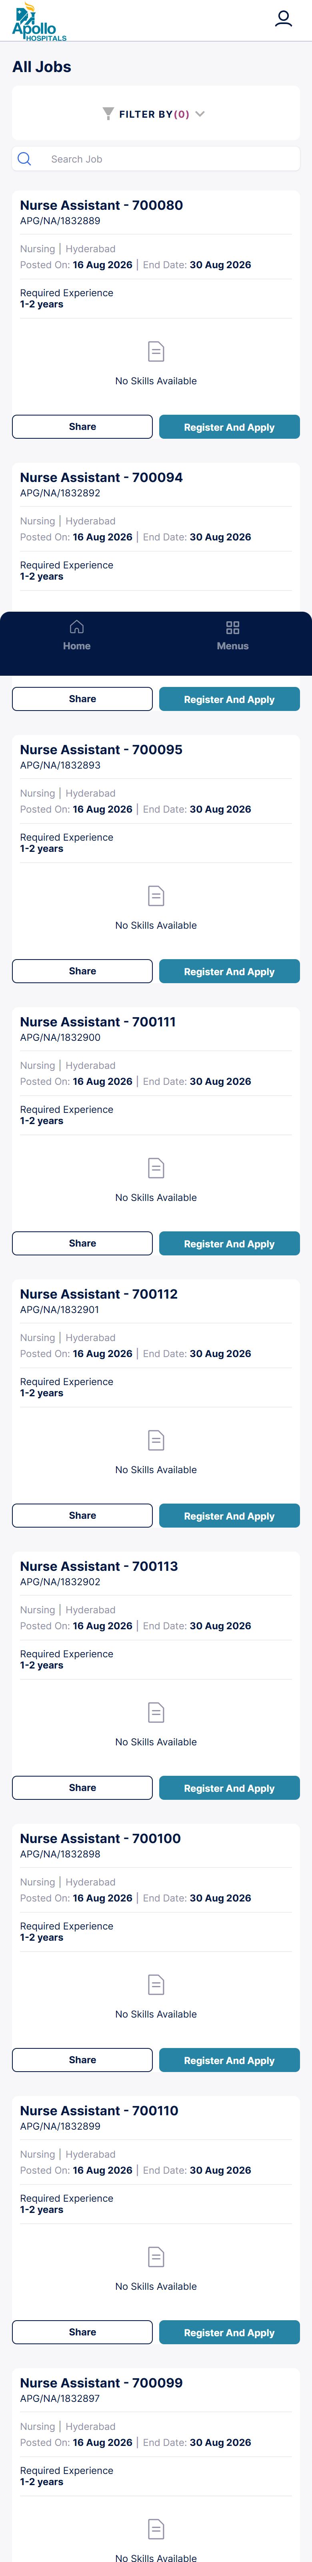Register and apply for job 700100

(x=230, y=2060)
